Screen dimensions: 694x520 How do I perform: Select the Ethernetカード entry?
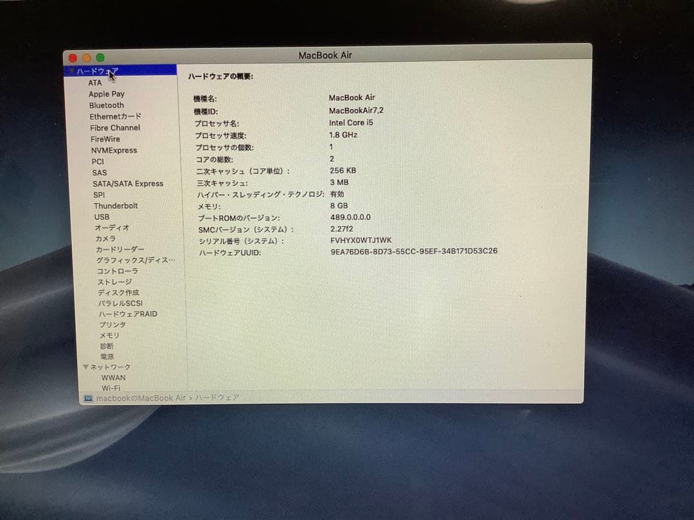pos(116,116)
